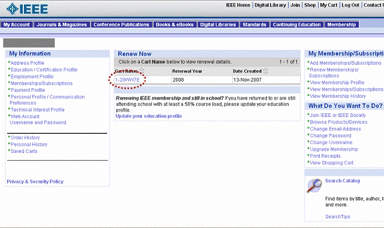The width and height of the screenshot is (384, 228).
Task: Open My Cart link
Action: click(329, 5)
